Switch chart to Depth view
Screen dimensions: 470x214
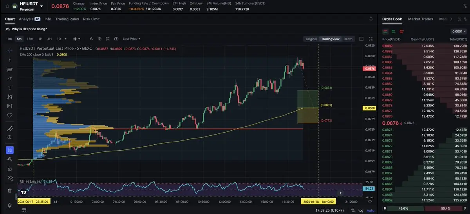(x=348, y=39)
